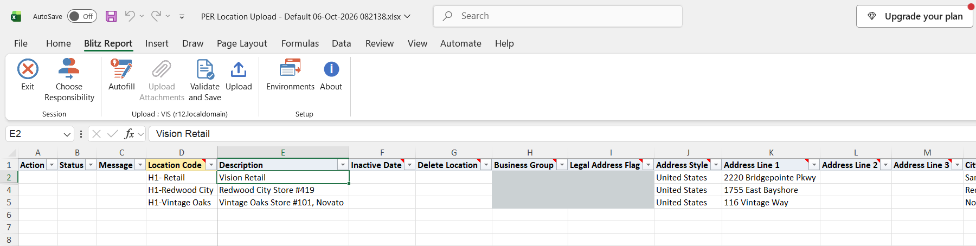Viewport: 976px width, 246px height.
Task: Select cell Vintage Oaks Store #101, Novato
Action: tap(283, 202)
